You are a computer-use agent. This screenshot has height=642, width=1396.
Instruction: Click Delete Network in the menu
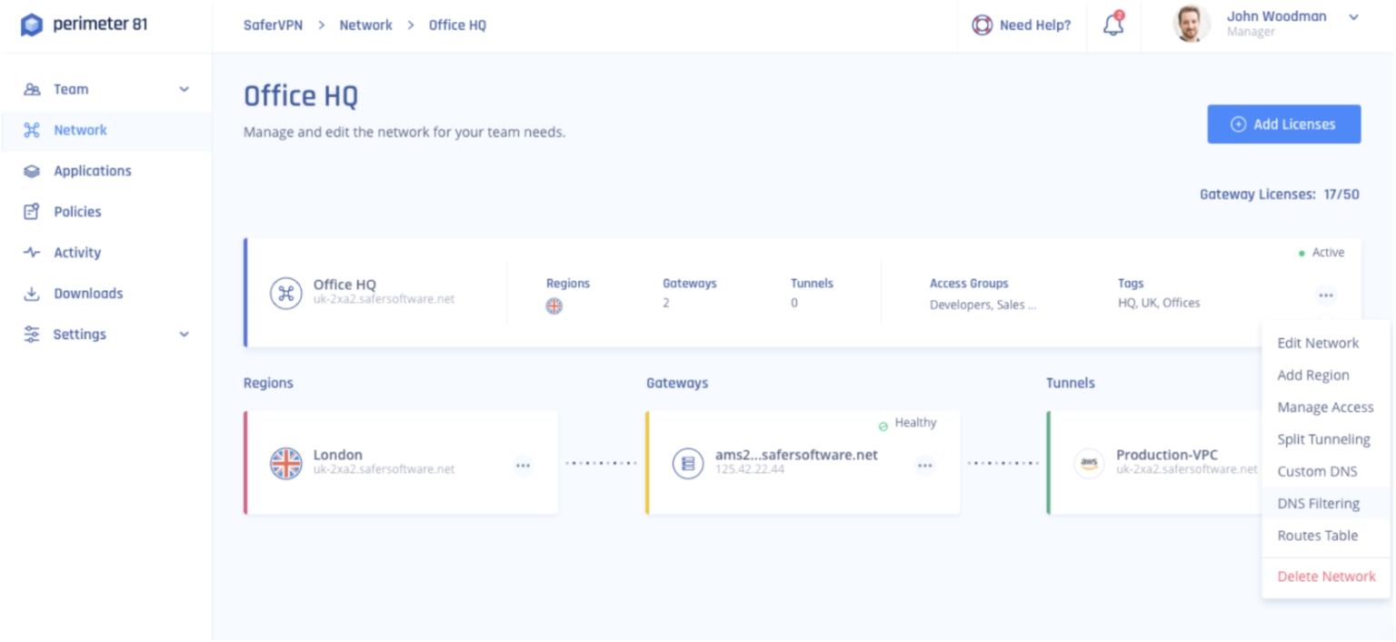click(1325, 576)
